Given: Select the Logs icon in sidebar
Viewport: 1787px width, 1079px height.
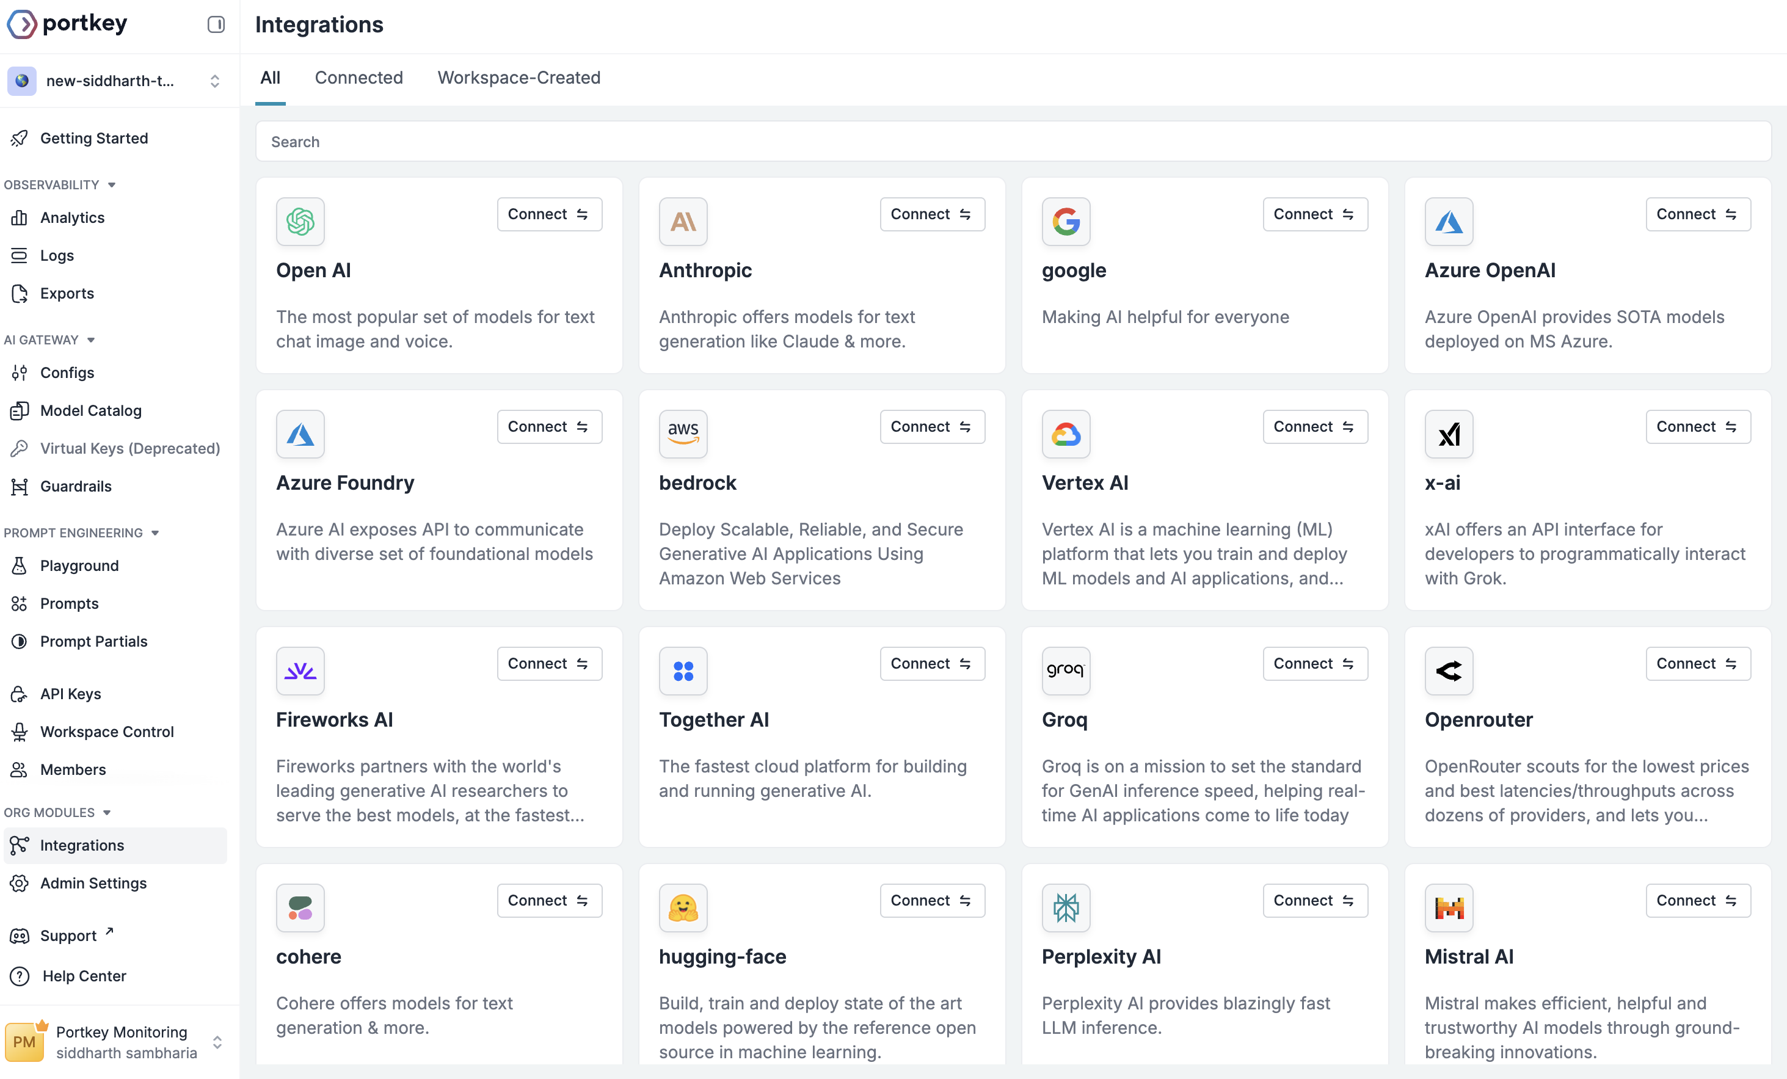Looking at the screenshot, I should coord(58,255).
